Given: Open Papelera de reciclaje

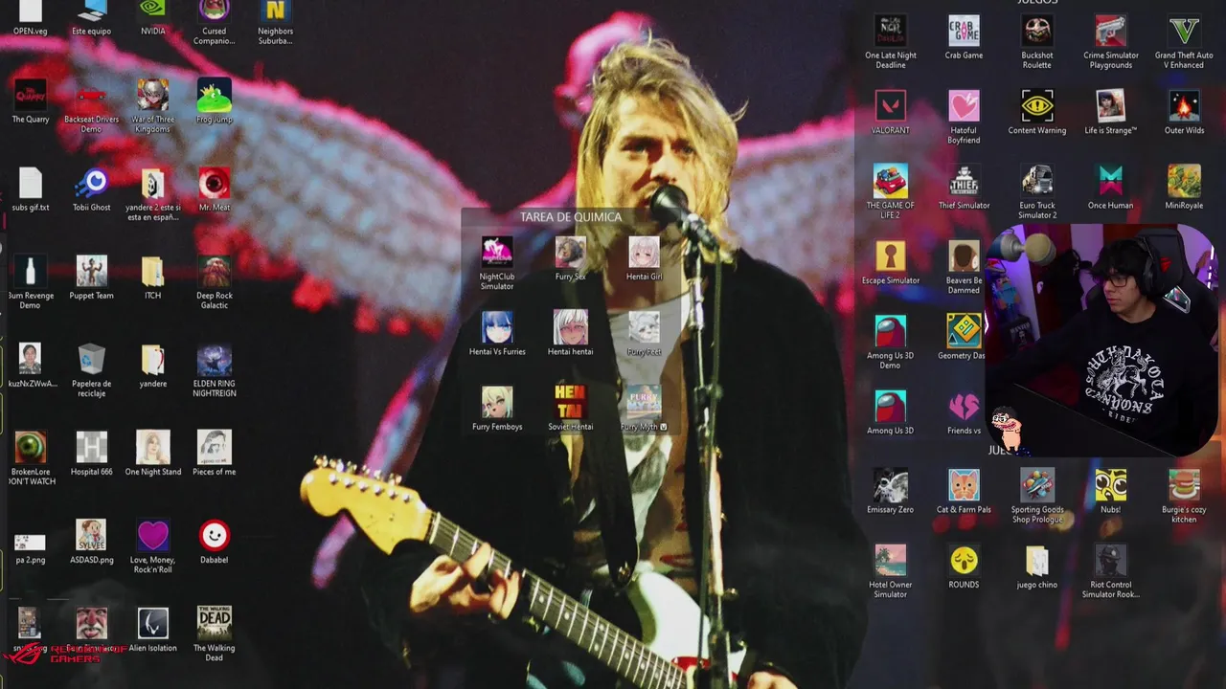Looking at the screenshot, I should pos(91,361).
